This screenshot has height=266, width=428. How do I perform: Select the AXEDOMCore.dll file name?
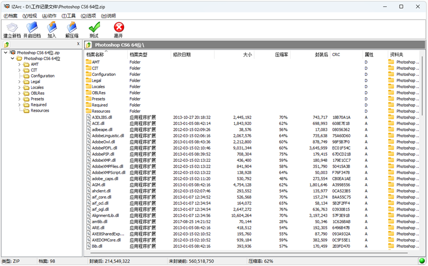(106, 240)
